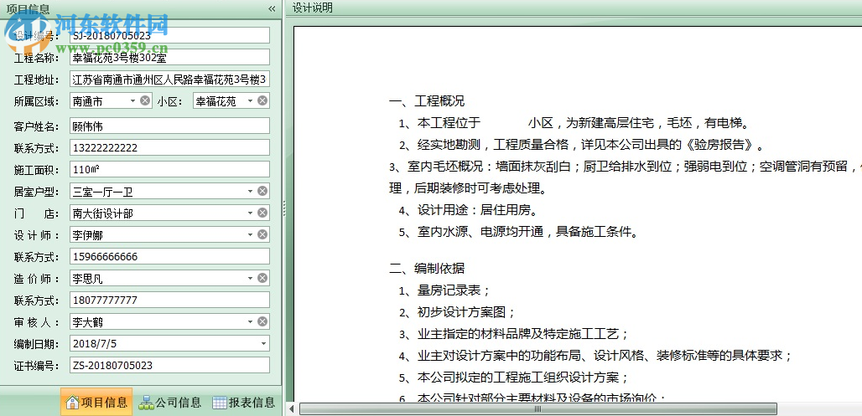Click the horizontal scrollbar thumb in 设计说明
This screenshot has height=416, width=862.
tap(537, 408)
